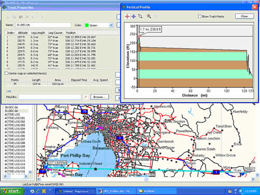The height and width of the screenshot is (195, 260).
Task: Select ACTIVE LOG 001 in track list
Action: [15, 118]
